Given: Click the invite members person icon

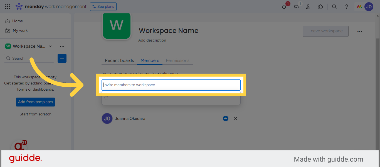Looking at the screenshot, I should [x=309, y=7].
